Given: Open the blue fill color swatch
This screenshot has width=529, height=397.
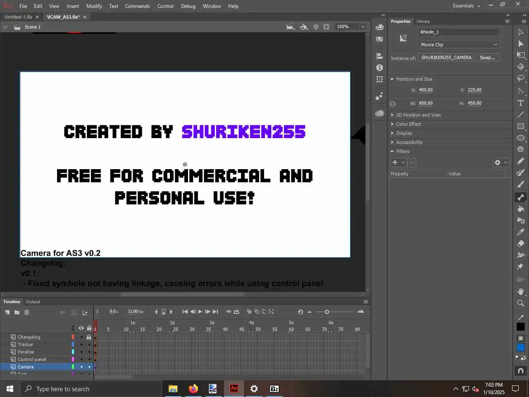Looking at the screenshot, I should (x=521, y=347).
